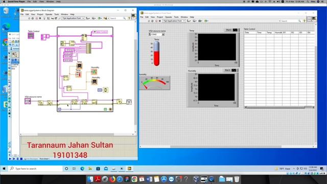Open font dropdown in Block Diagram toolbar
The height and width of the screenshot is (184, 327).
(73, 18)
